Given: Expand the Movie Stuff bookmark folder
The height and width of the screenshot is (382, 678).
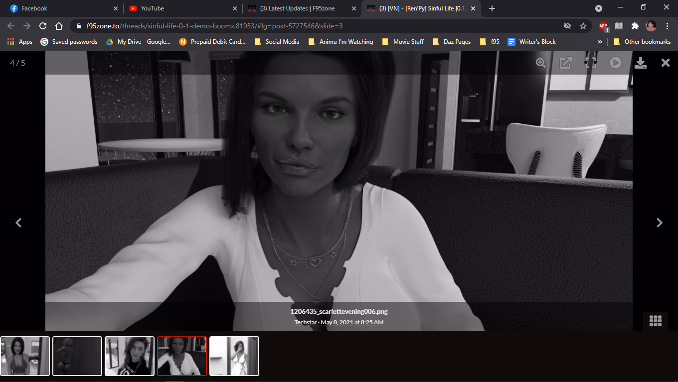Looking at the screenshot, I should (x=402, y=42).
